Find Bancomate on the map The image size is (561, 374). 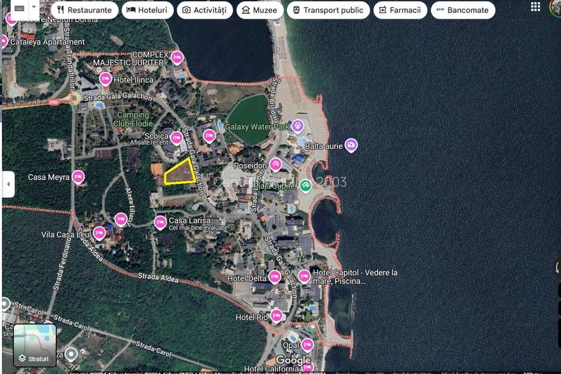[x=462, y=10]
